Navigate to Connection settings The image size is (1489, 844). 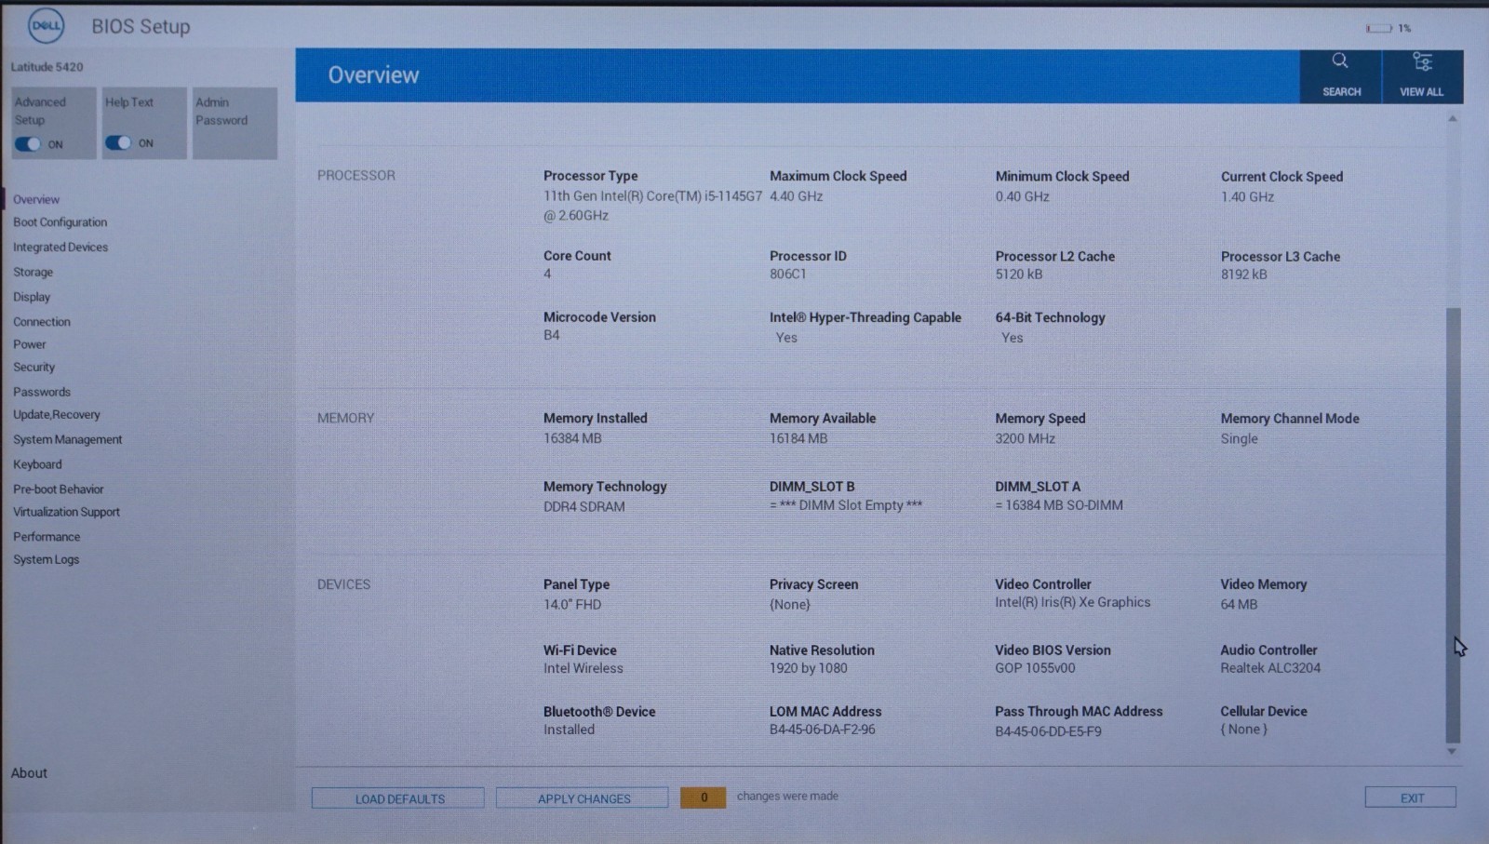click(x=42, y=322)
